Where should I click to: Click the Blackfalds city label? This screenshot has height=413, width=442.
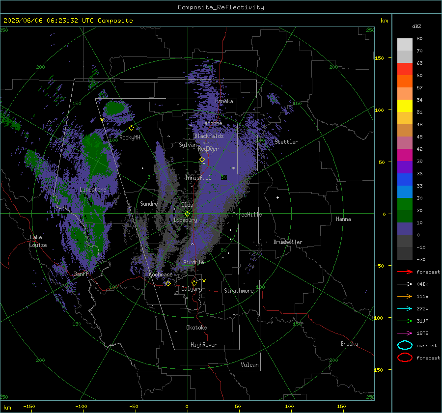(x=209, y=136)
